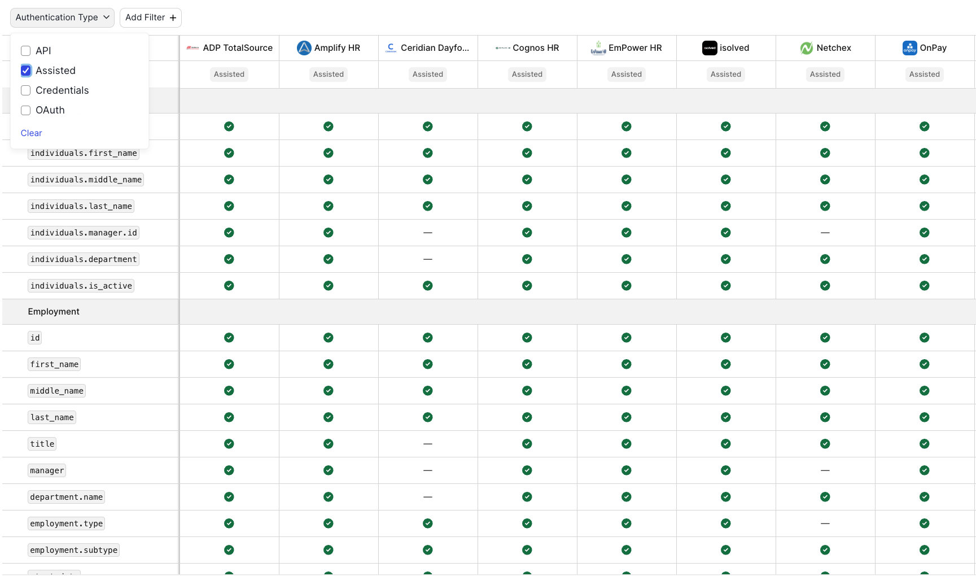
Task: Click isolved check for individuals.is_active
Action: tap(726, 286)
